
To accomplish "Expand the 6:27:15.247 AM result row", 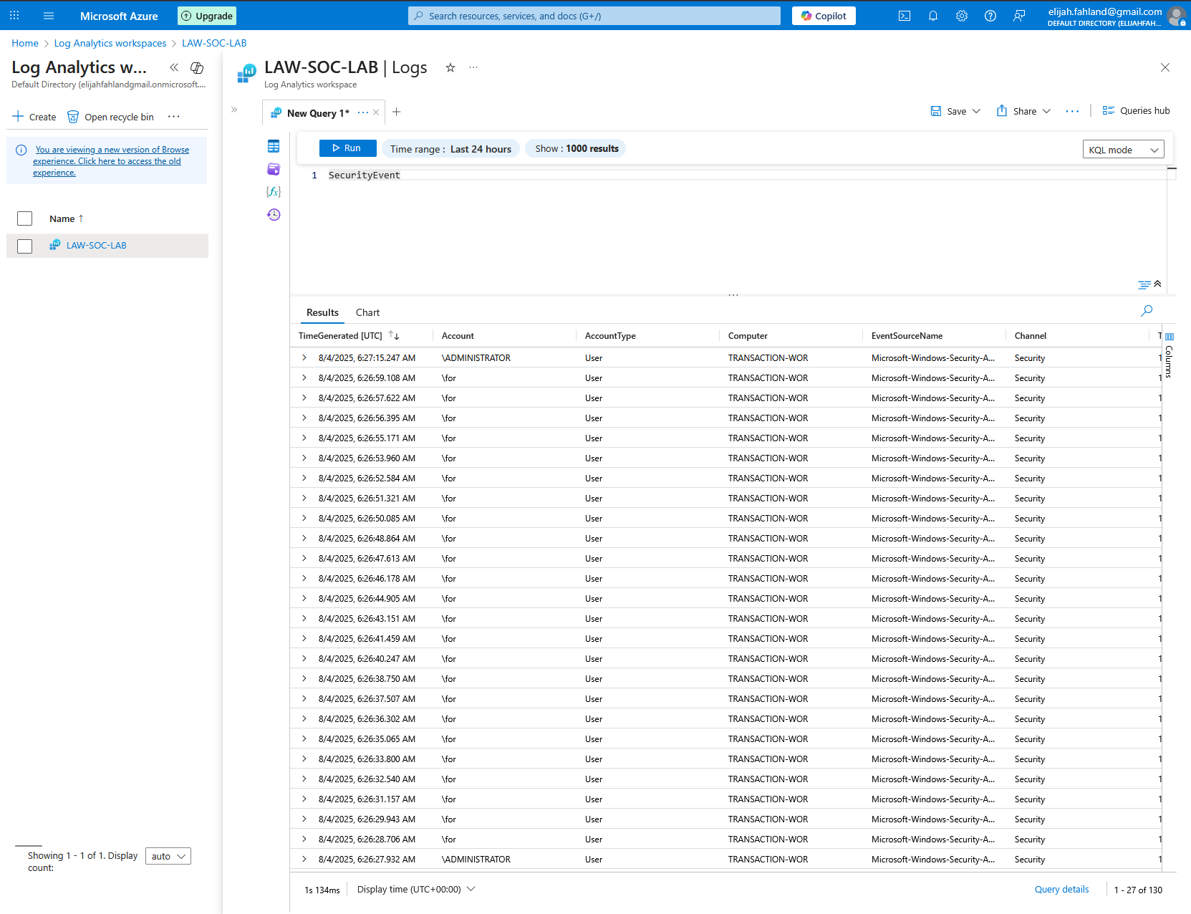I will coord(304,357).
